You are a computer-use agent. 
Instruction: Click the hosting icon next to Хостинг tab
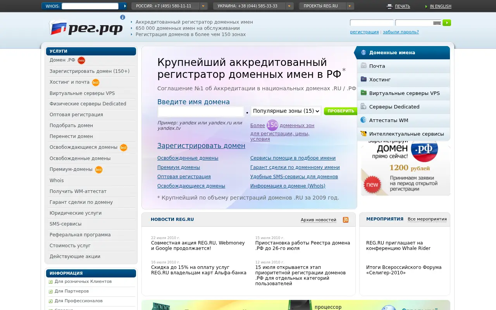363,79
